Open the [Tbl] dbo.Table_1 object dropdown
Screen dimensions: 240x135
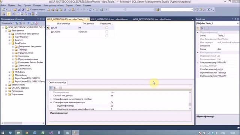(x=238, y=23)
